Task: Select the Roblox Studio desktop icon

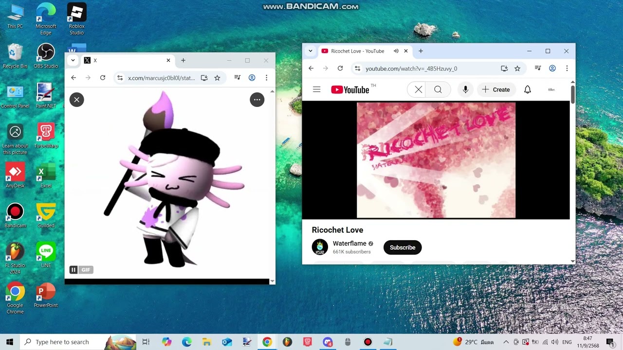Action: 76,19
